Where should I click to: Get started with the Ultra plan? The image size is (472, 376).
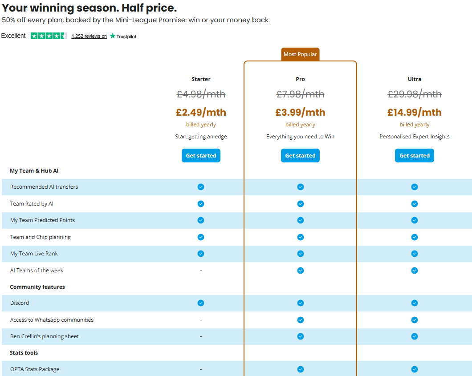pyautogui.click(x=415, y=155)
